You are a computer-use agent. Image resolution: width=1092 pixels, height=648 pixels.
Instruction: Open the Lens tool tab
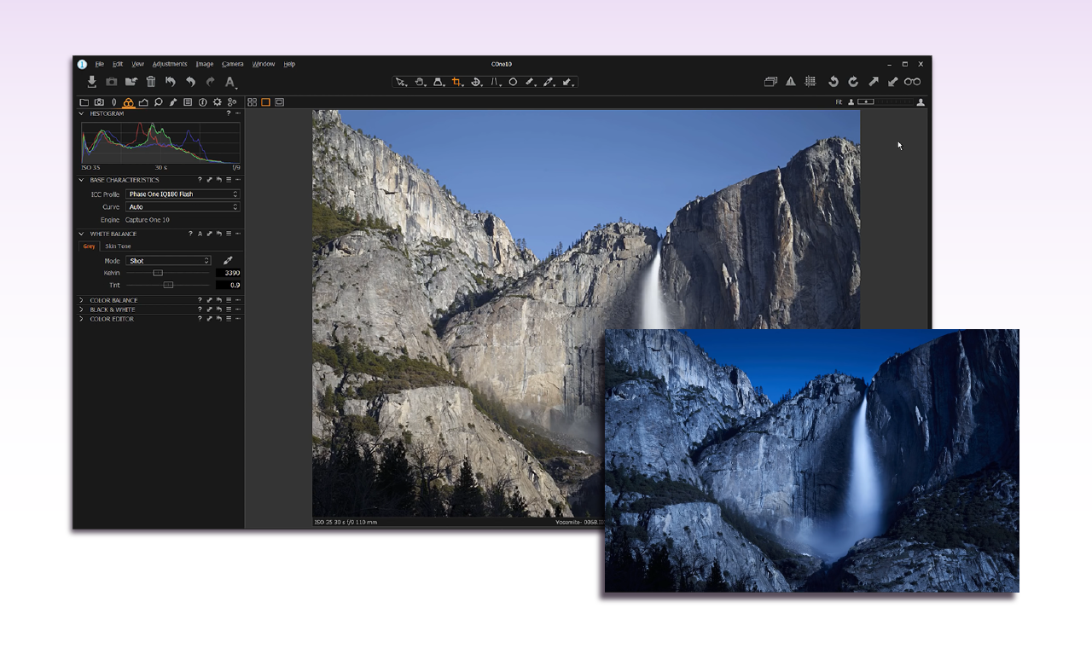coord(113,102)
